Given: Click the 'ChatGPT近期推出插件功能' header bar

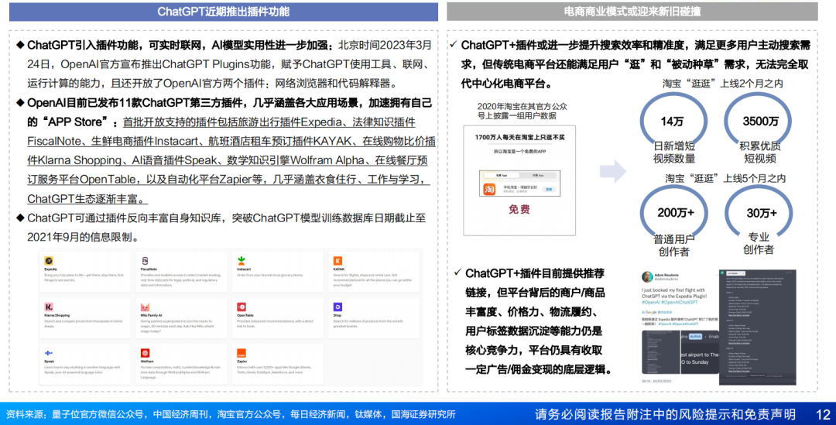Looking at the screenshot, I should (224, 12).
